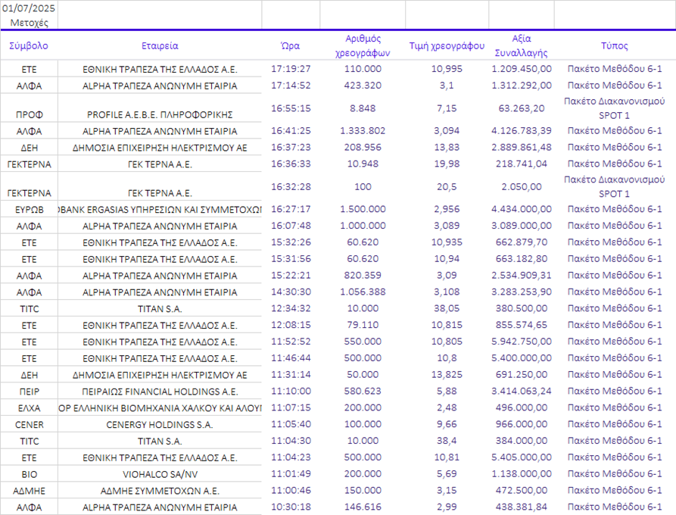
Task: Select quantity 1.333.802
Action: [x=363, y=131]
